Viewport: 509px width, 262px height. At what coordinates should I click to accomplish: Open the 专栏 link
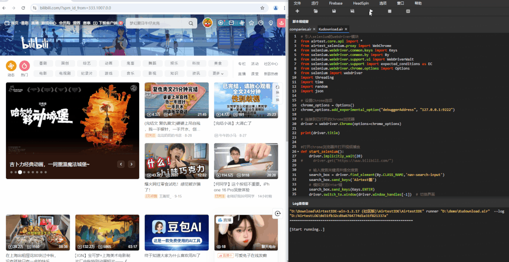242,64
